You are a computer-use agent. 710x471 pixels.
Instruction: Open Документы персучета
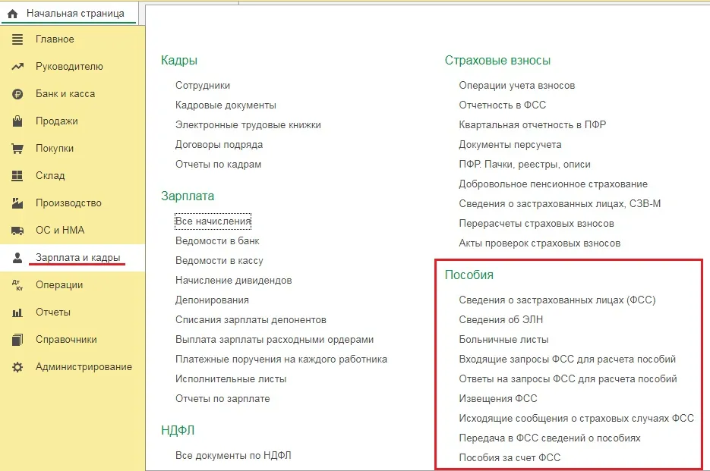(510, 145)
